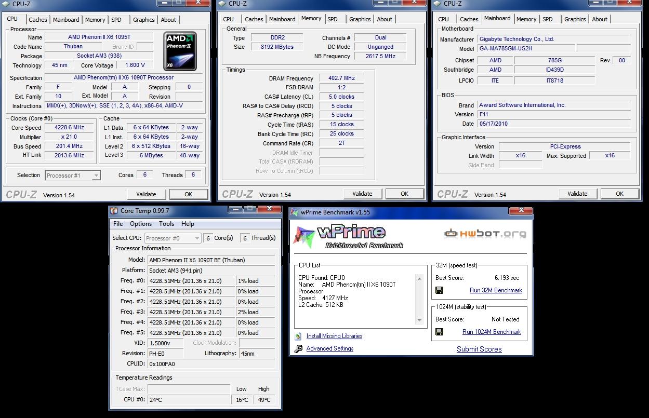Click the Advanced Settings magnifier icon

point(298,349)
